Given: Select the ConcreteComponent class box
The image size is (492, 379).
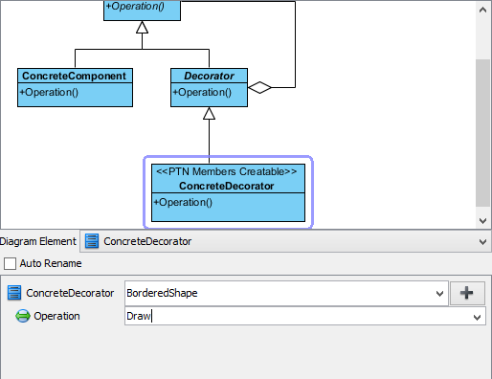Looking at the screenshot, I should pos(75,87).
